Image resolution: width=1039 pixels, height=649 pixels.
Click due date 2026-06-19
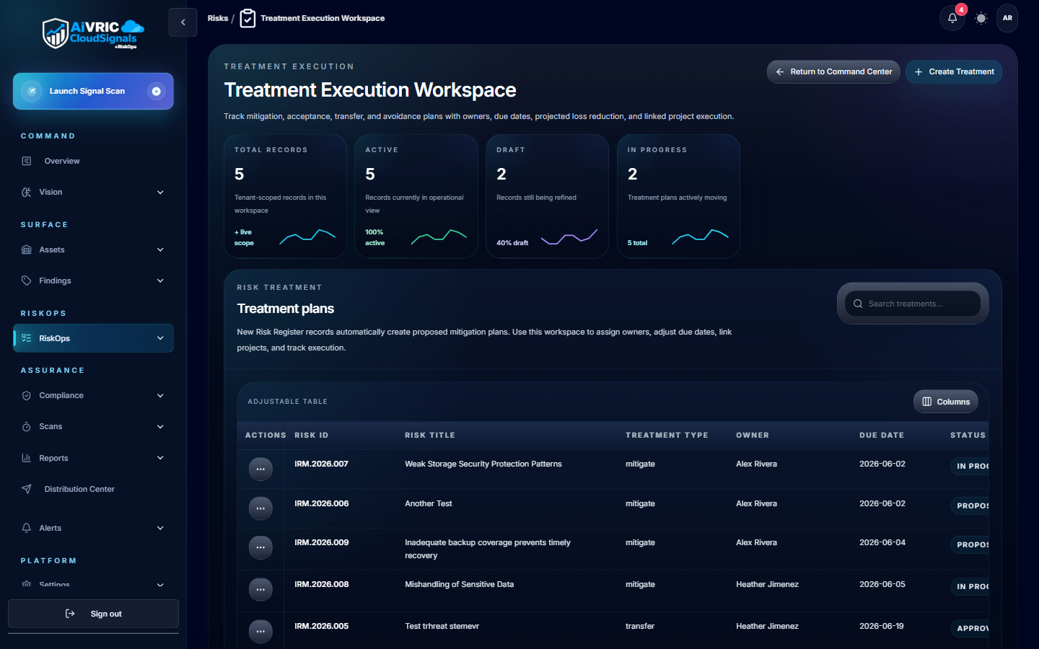(x=882, y=626)
